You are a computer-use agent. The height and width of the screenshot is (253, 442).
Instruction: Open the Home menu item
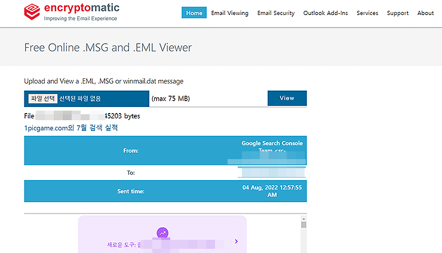(194, 13)
